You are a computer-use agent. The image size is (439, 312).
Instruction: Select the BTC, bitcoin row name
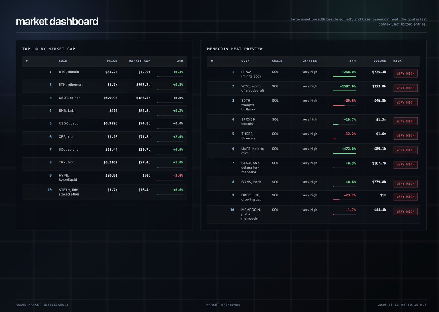pyautogui.click(x=69, y=72)
